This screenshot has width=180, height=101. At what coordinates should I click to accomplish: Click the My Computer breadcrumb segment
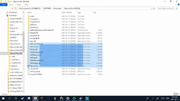coord(30,8)
